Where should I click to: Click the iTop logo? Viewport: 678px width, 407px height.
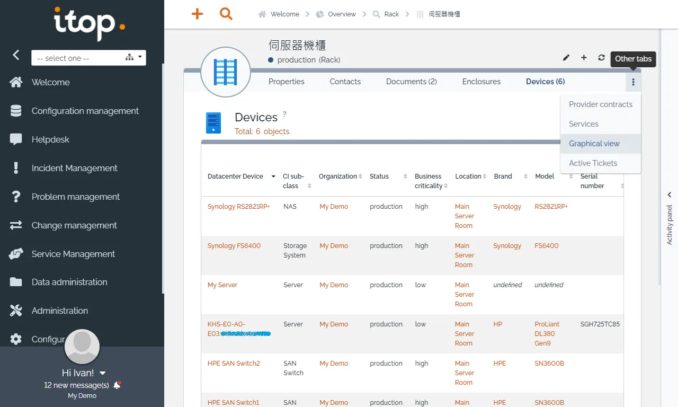pyautogui.click(x=90, y=23)
